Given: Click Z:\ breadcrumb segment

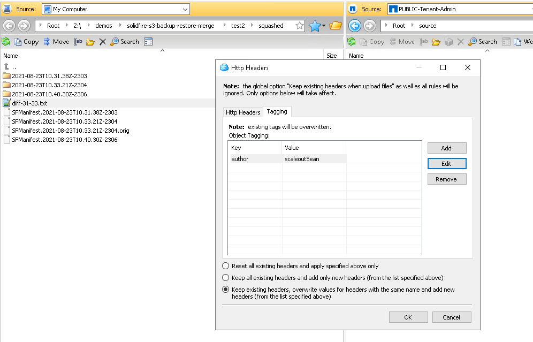Looking at the screenshot, I should (x=77, y=26).
